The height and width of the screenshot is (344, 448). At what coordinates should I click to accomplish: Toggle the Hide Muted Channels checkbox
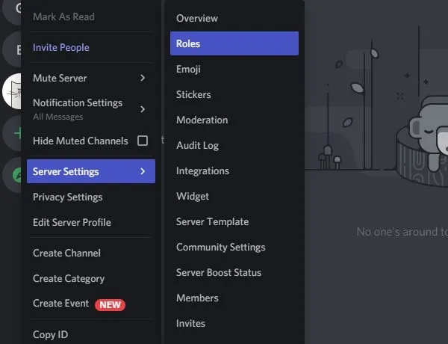[143, 141]
